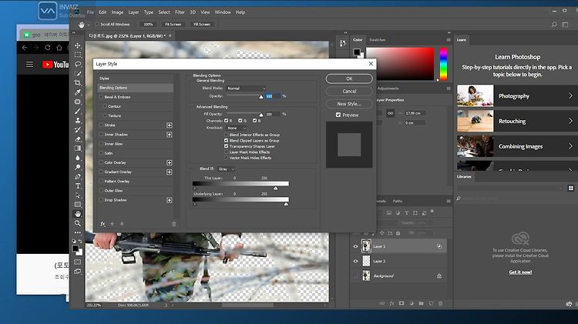Enable Drop Shadow checkbox
The height and width of the screenshot is (324, 578).
point(102,200)
